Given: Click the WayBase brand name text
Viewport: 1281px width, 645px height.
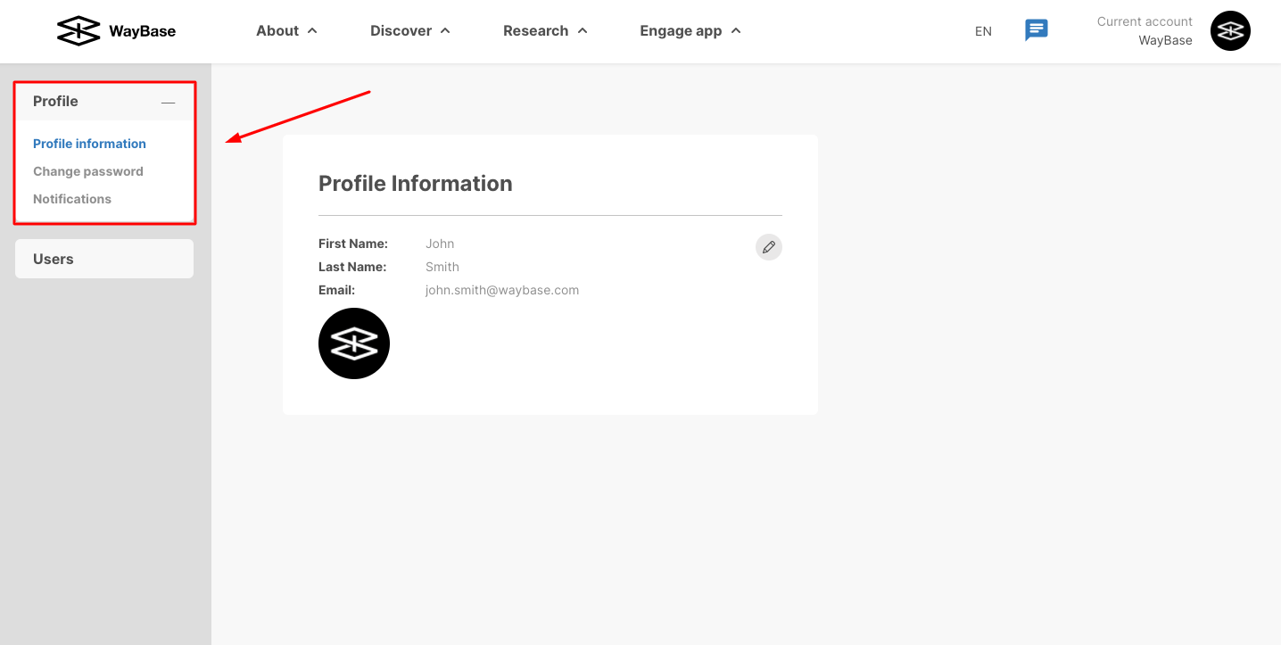Looking at the screenshot, I should point(143,31).
